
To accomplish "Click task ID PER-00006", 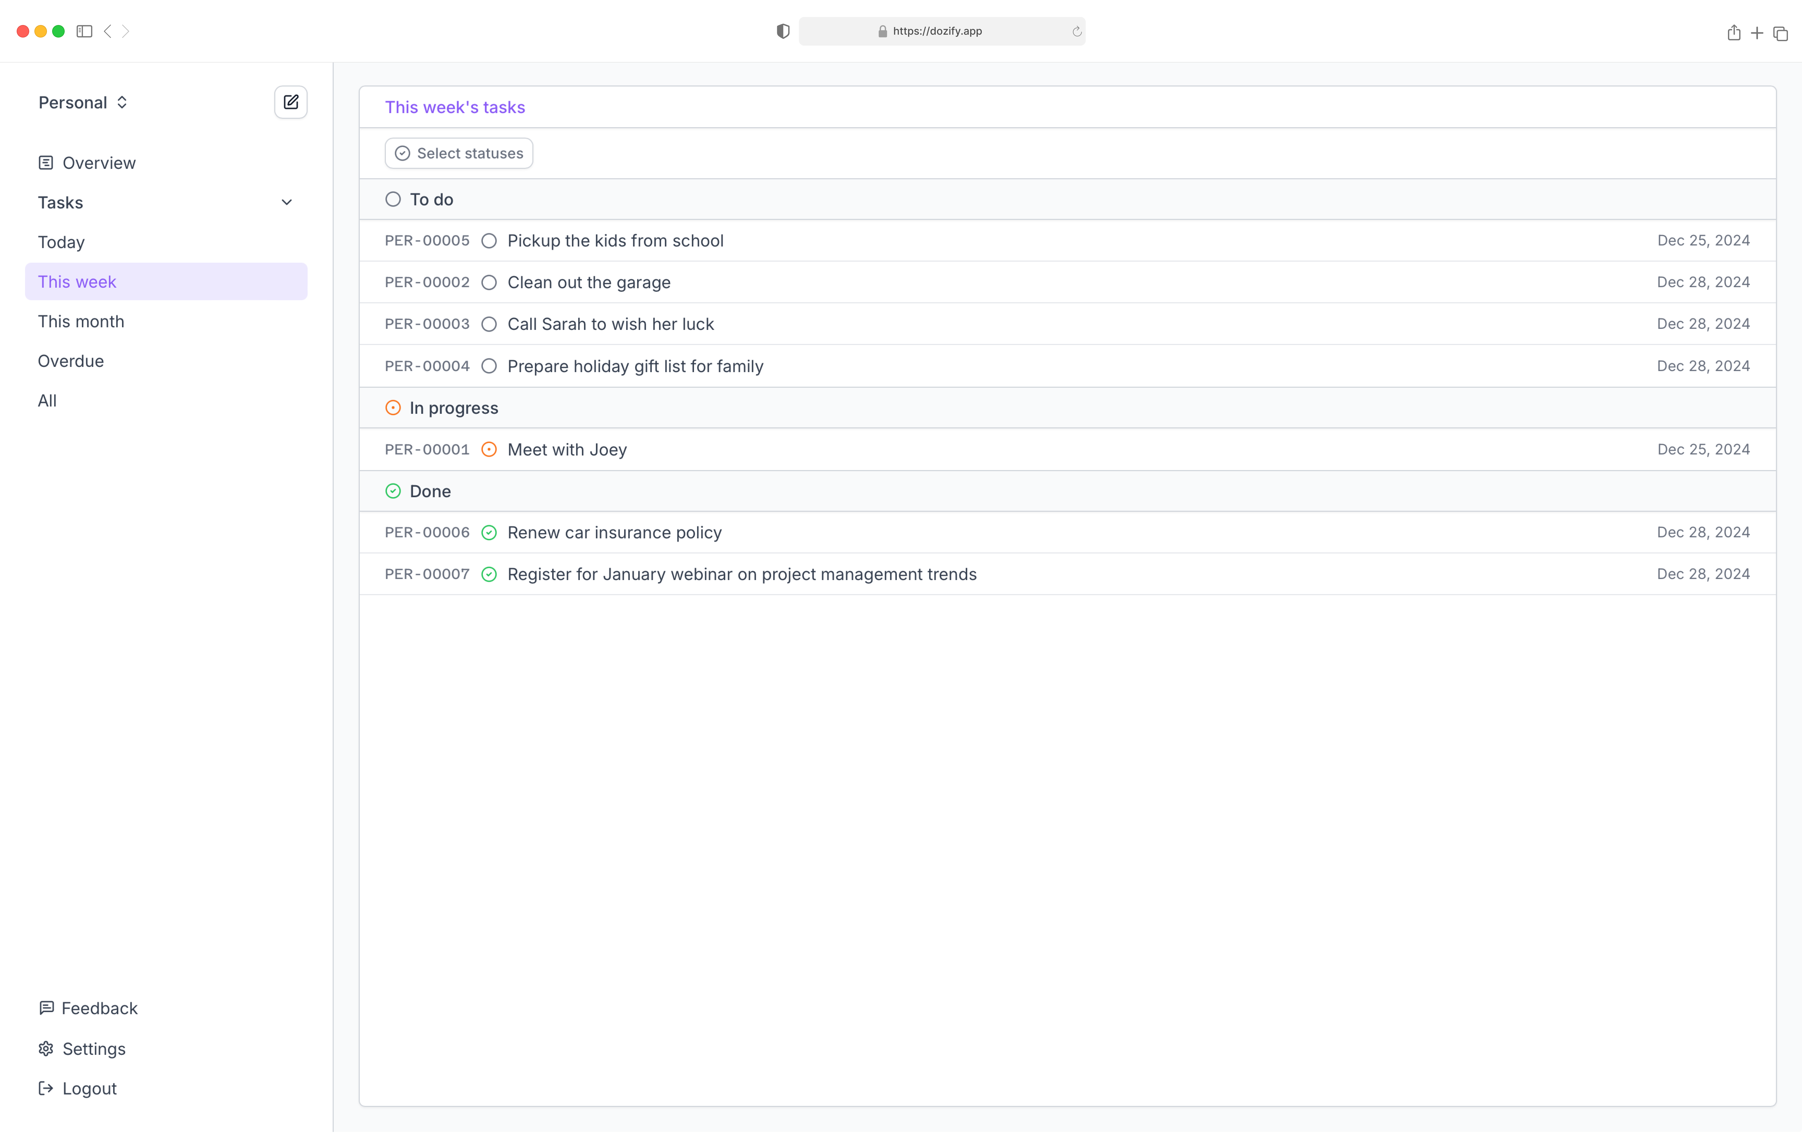I will click(x=427, y=532).
